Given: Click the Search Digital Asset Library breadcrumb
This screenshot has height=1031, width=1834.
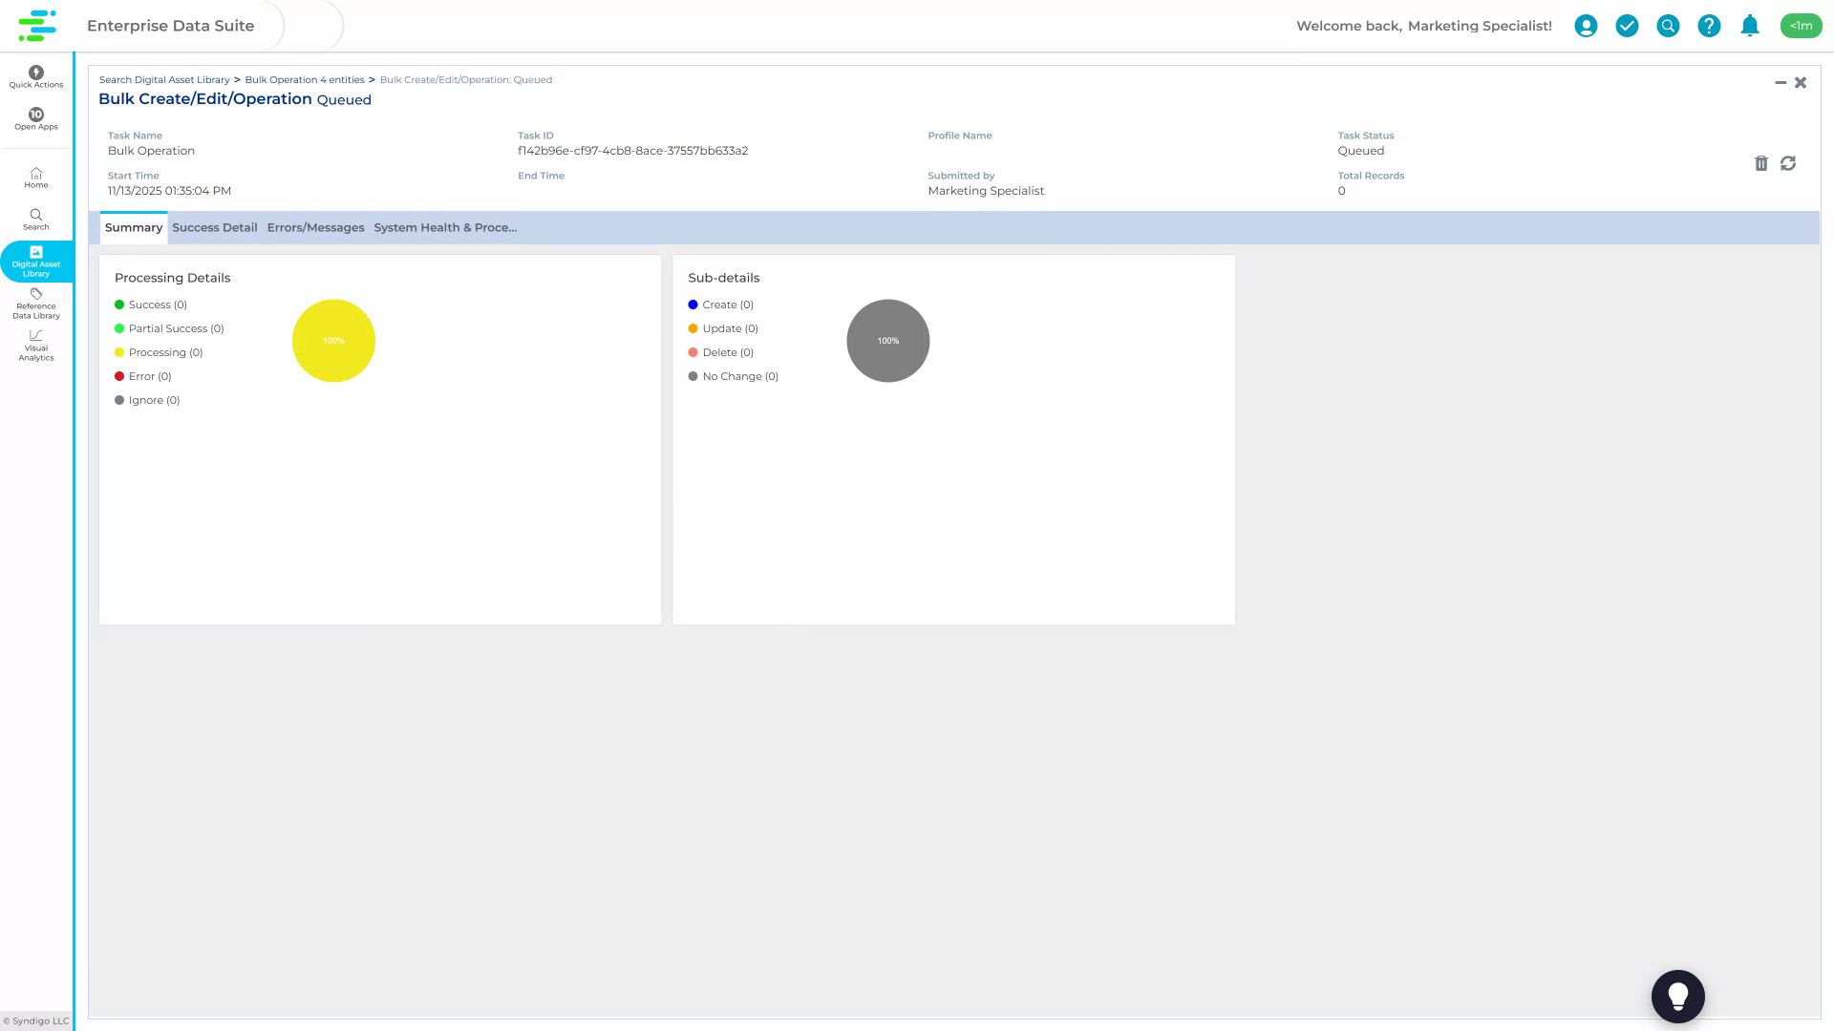Looking at the screenshot, I should click(x=163, y=79).
